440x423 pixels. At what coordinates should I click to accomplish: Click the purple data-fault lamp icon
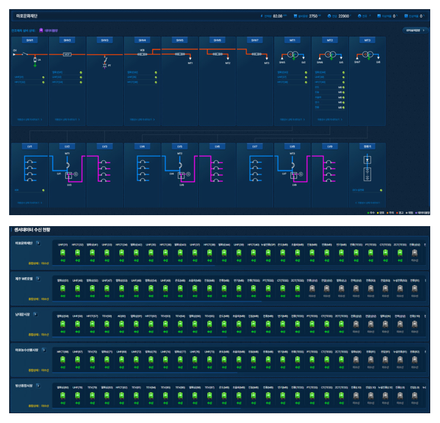pyautogui.click(x=41, y=30)
